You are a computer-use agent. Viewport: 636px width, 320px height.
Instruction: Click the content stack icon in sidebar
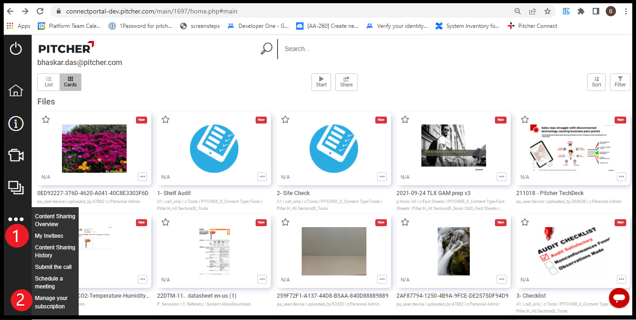pyautogui.click(x=16, y=188)
